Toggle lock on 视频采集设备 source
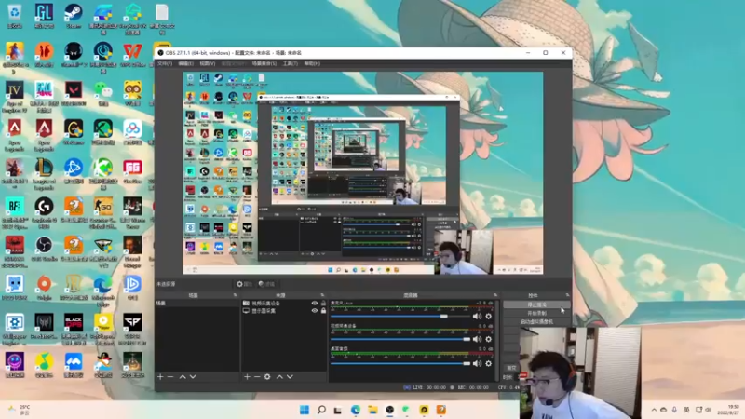The image size is (745, 419). pyautogui.click(x=323, y=304)
